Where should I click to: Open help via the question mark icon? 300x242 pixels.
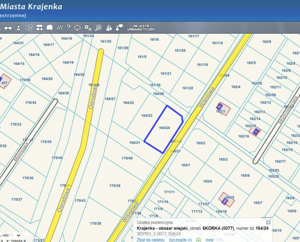click(69, 28)
